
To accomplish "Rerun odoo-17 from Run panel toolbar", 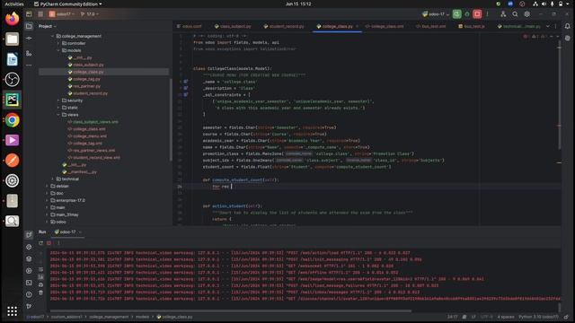I will coord(40,243).
